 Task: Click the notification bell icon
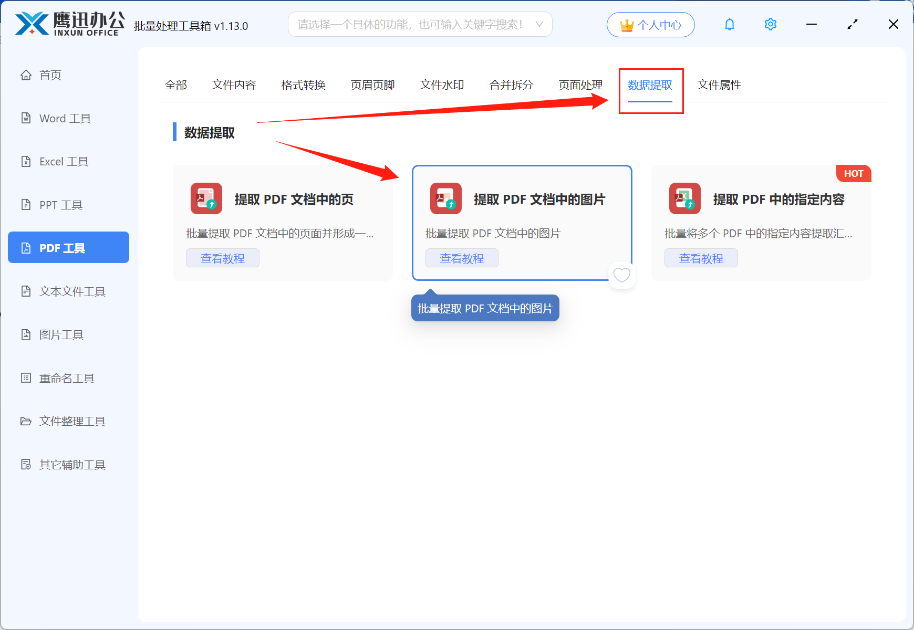click(x=730, y=24)
